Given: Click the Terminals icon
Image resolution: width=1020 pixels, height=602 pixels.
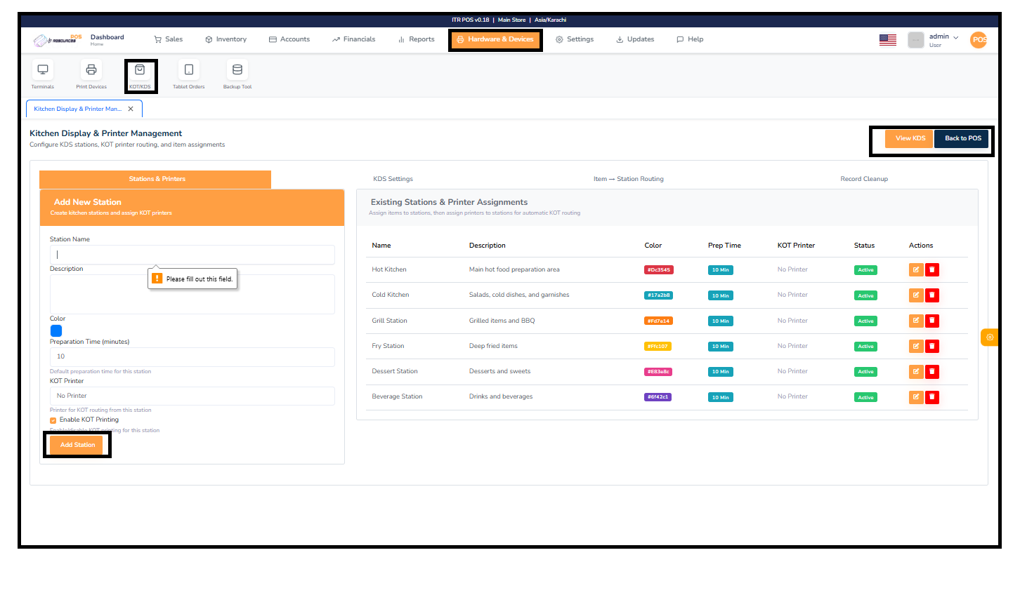Looking at the screenshot, I should [x=42, y=69].
